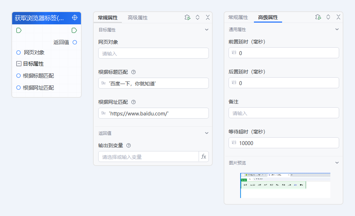
Task: Collapse the 目标属性 section in 常规属性 panel
Action: tap(207, 30)
